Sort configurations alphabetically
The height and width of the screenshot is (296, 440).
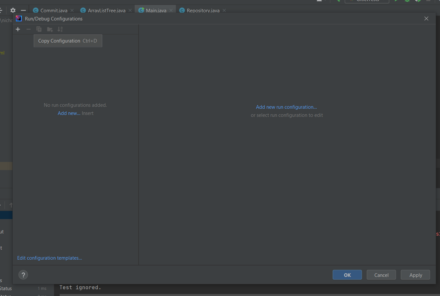[x=60, y=29]
